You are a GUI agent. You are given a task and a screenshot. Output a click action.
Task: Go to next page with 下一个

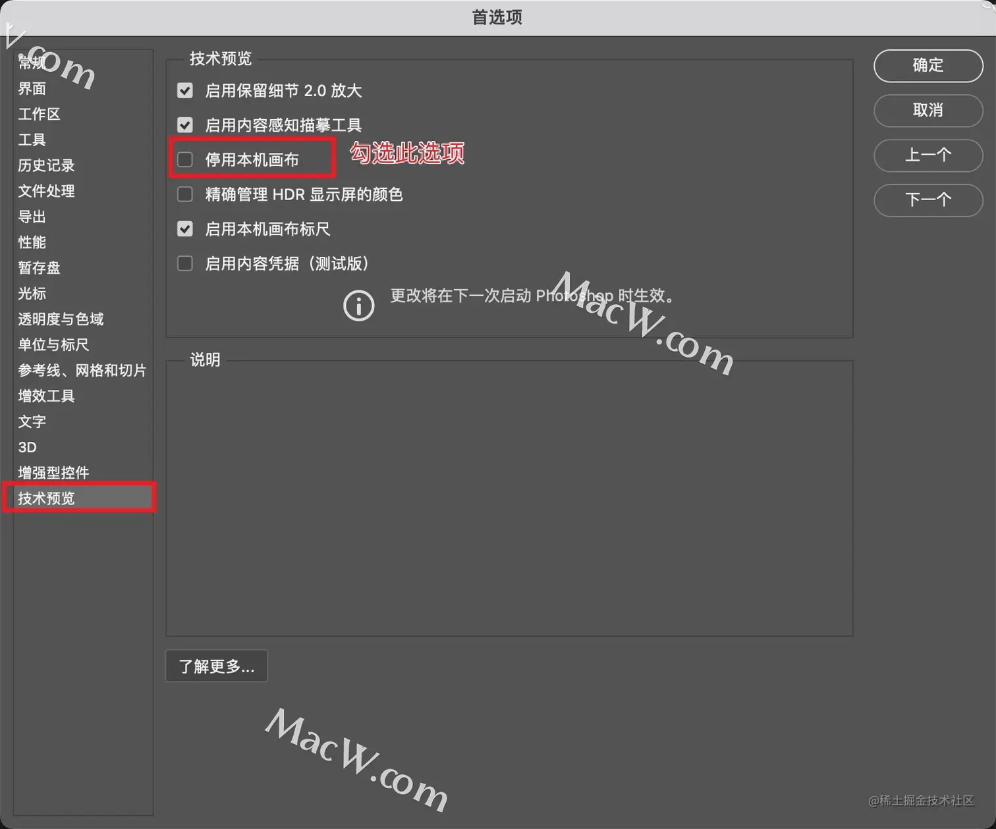pyautogui.click(x=928, y=200)
